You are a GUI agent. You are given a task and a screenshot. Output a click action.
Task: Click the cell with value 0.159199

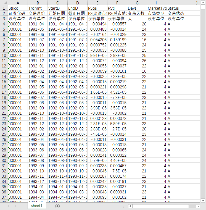(x=117, y=40)
